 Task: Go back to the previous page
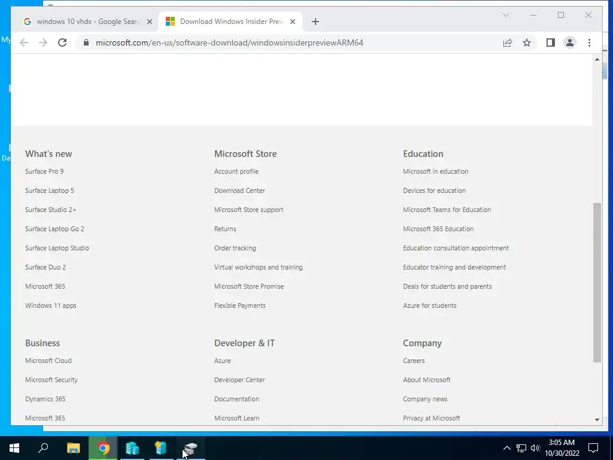click(24, 43)
